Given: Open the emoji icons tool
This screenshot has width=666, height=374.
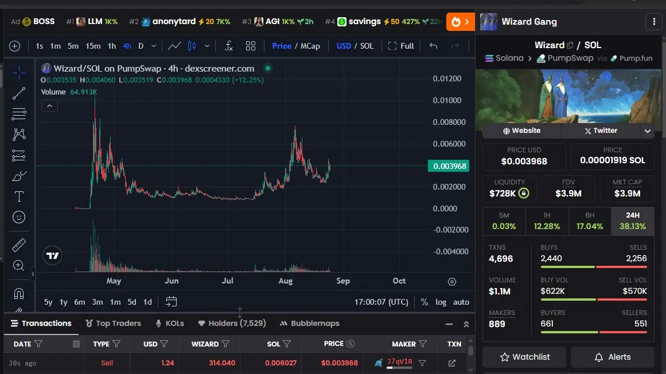Looking at the screenshot, I should tap(19, 217).
